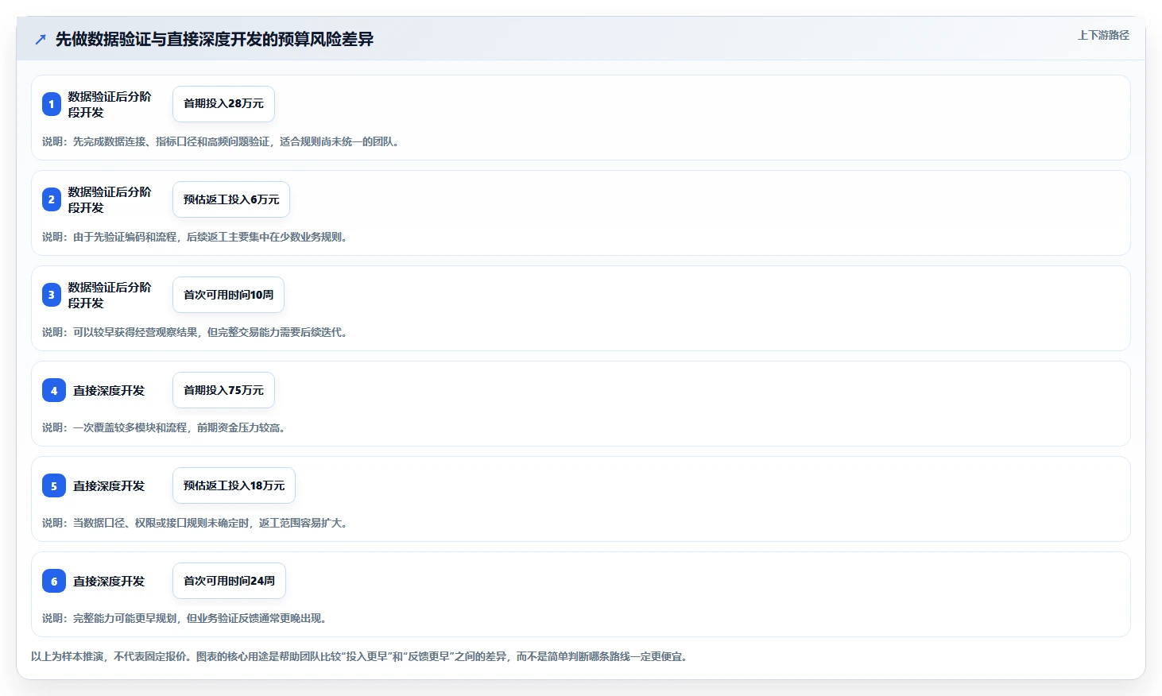Click the number 6 badge

pos(54,581)
